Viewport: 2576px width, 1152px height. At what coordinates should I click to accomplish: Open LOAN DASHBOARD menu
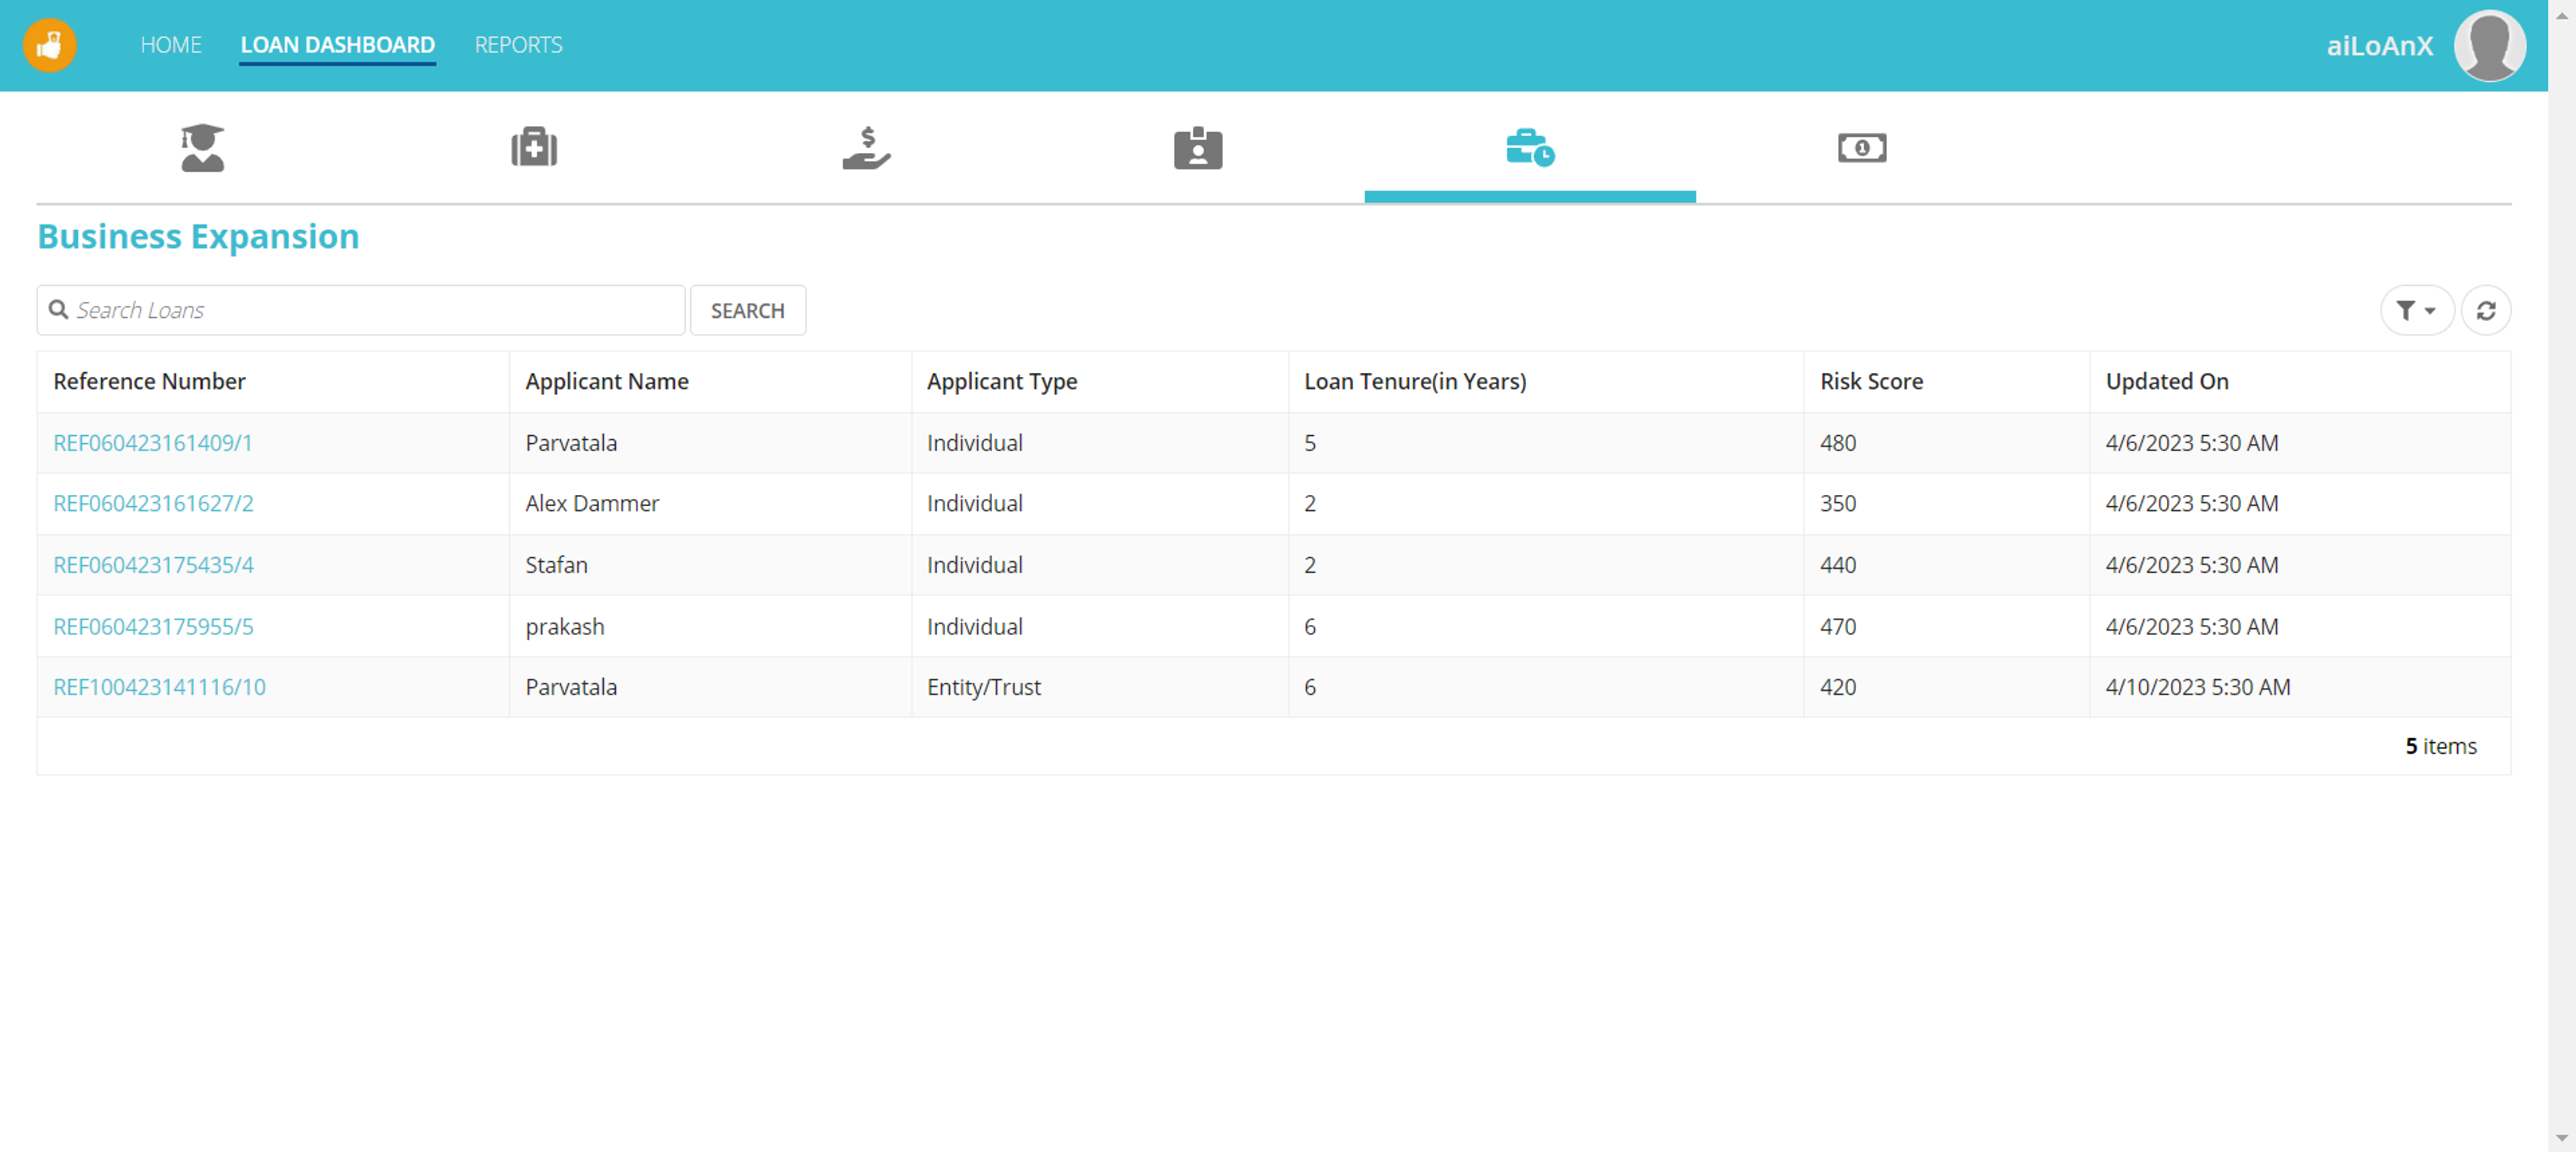338,45
